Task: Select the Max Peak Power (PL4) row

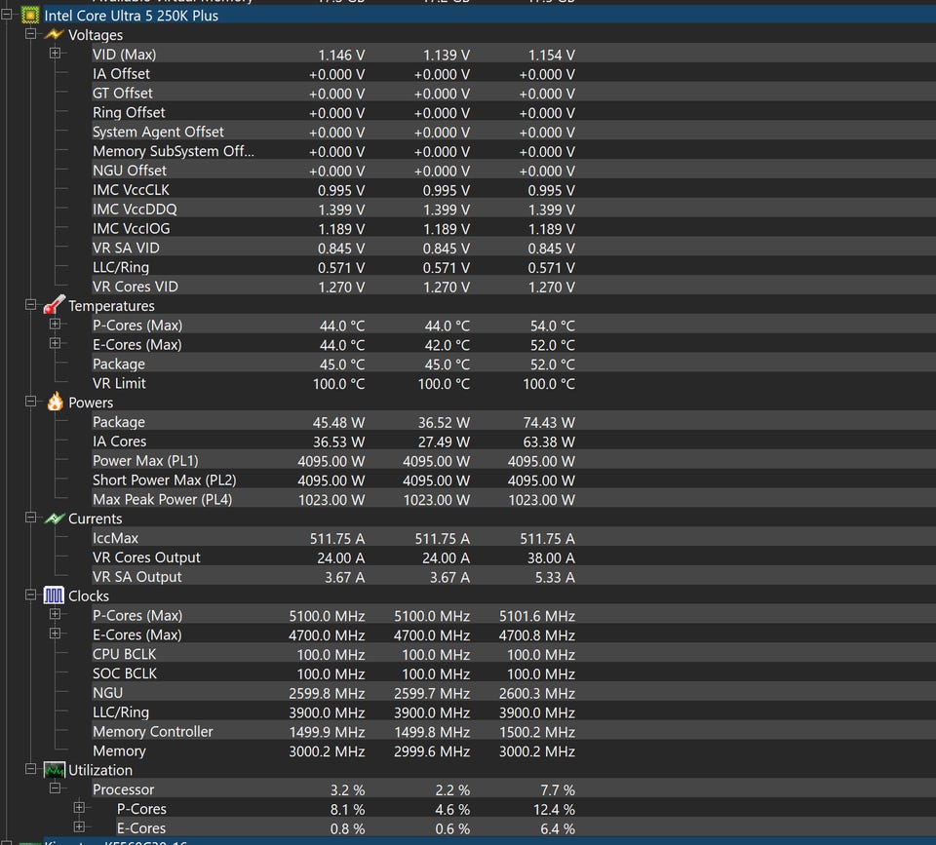Action: click(x=514, y=499)
